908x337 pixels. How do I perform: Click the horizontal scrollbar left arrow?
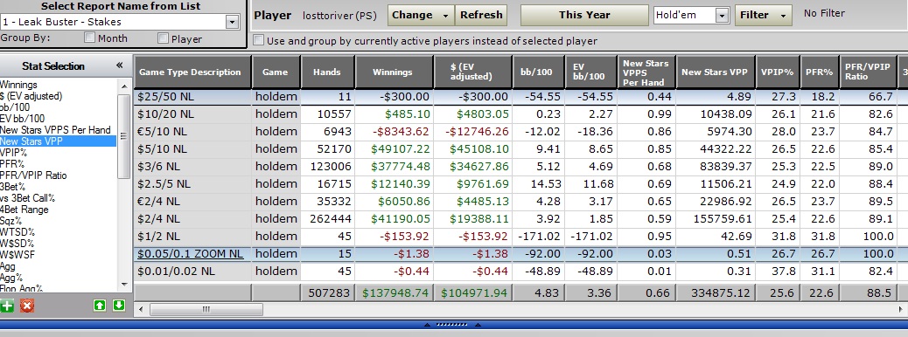141,310
